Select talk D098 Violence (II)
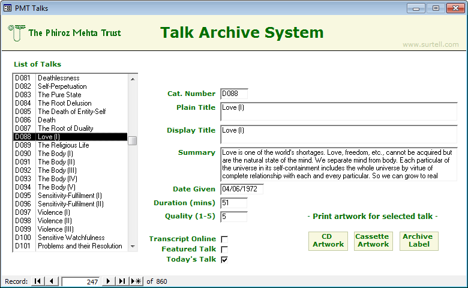 pyautogui.click(x=70, y=221)
